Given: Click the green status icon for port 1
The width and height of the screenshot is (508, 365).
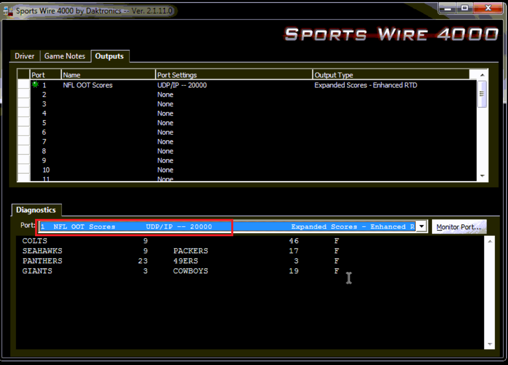Looking at the screenshot, I should click(35, 85).
